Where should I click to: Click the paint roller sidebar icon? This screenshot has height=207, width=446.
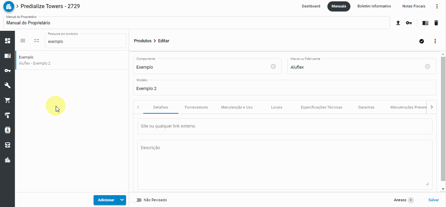(7, 115)
